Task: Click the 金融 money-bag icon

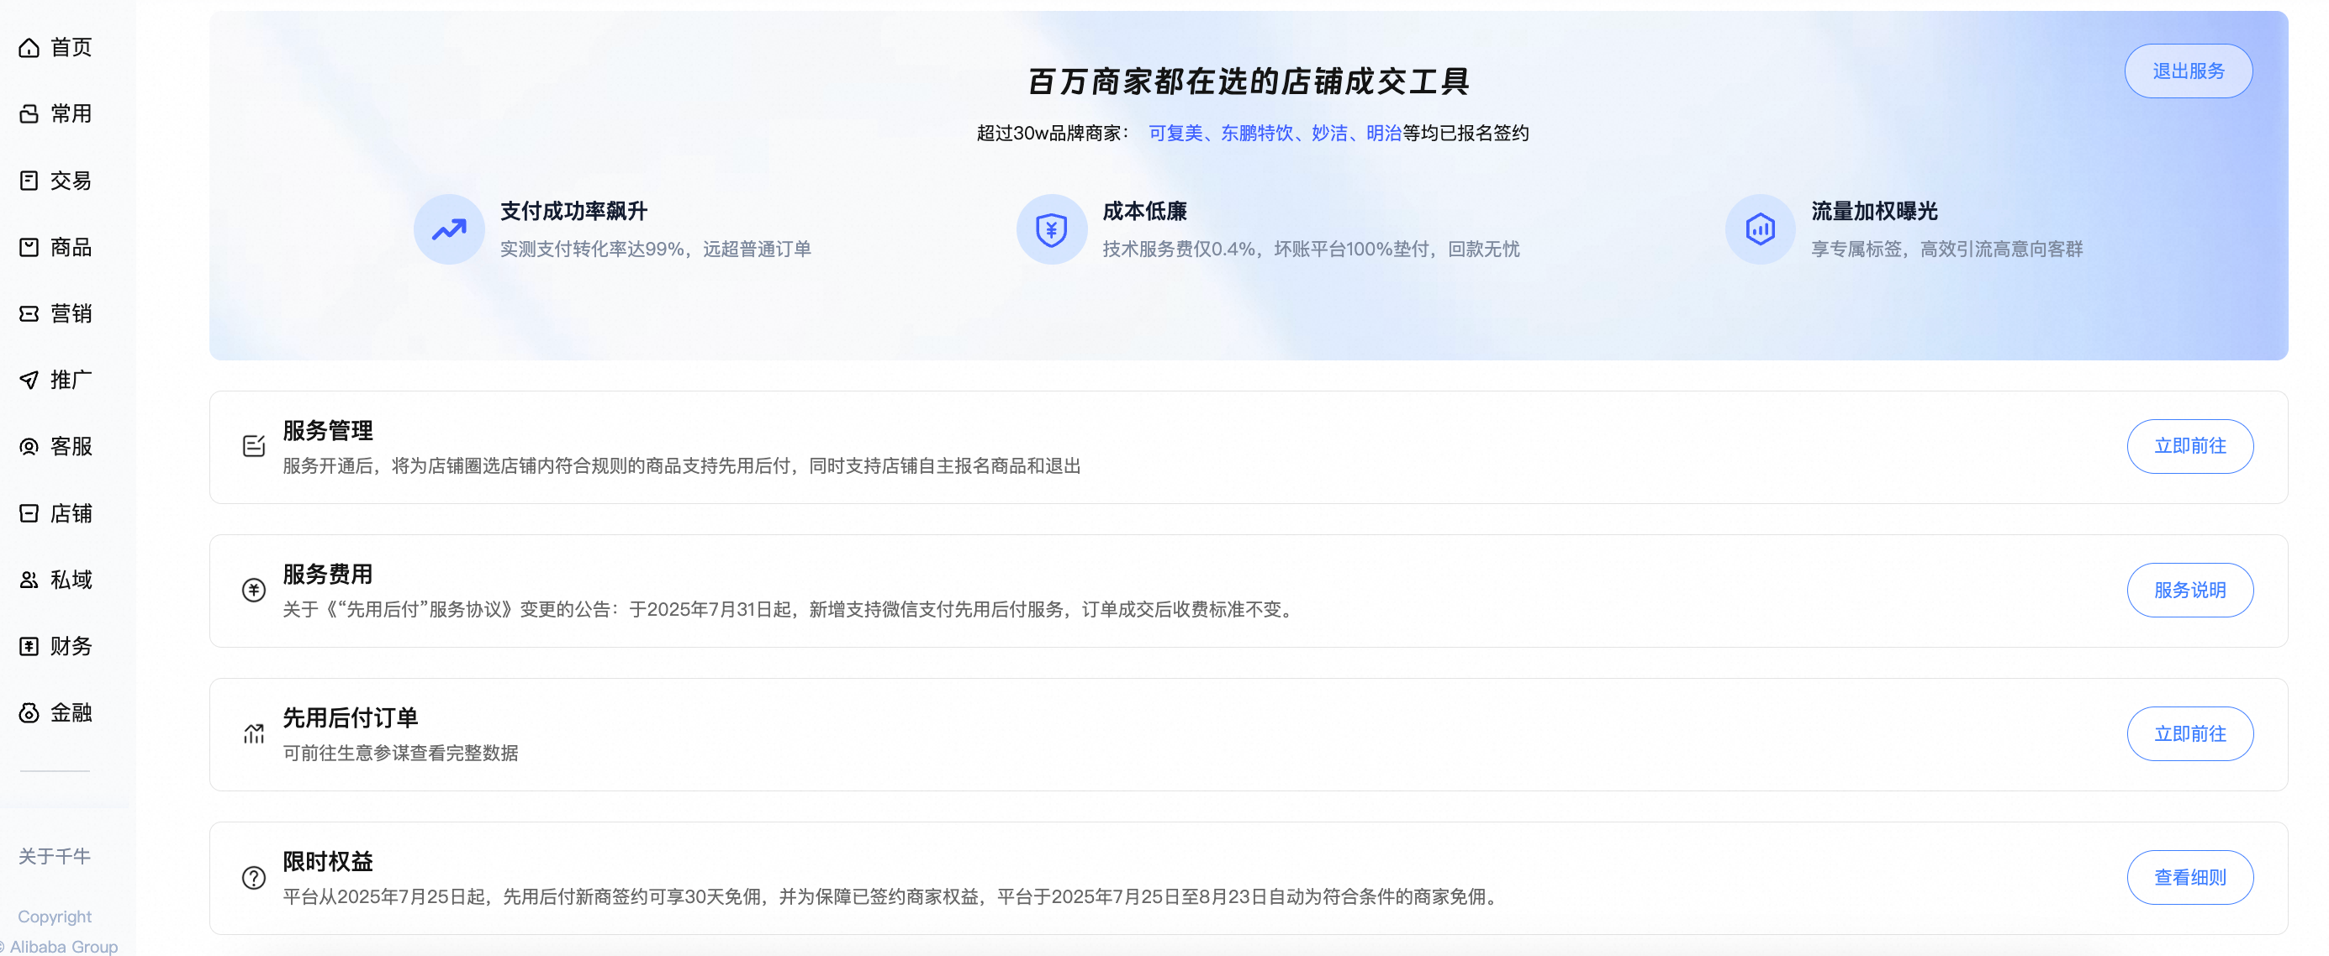Action: coord(29,713)
